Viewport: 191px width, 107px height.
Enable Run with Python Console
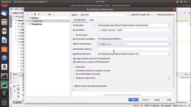pos(74,74)
